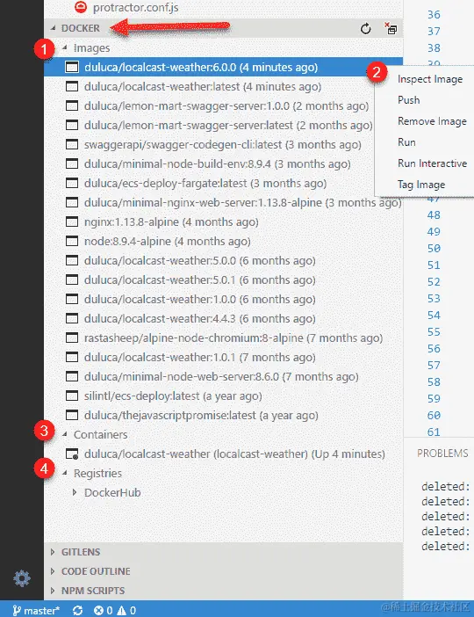The width and height of the screenshot is (474, 617).
Task: Switch to the PROBLEMS panel tab
Action: [442, 454]
